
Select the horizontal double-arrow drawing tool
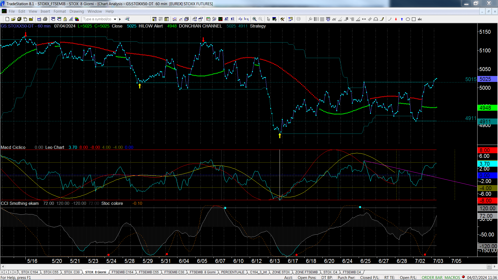(x=364, y=19)
